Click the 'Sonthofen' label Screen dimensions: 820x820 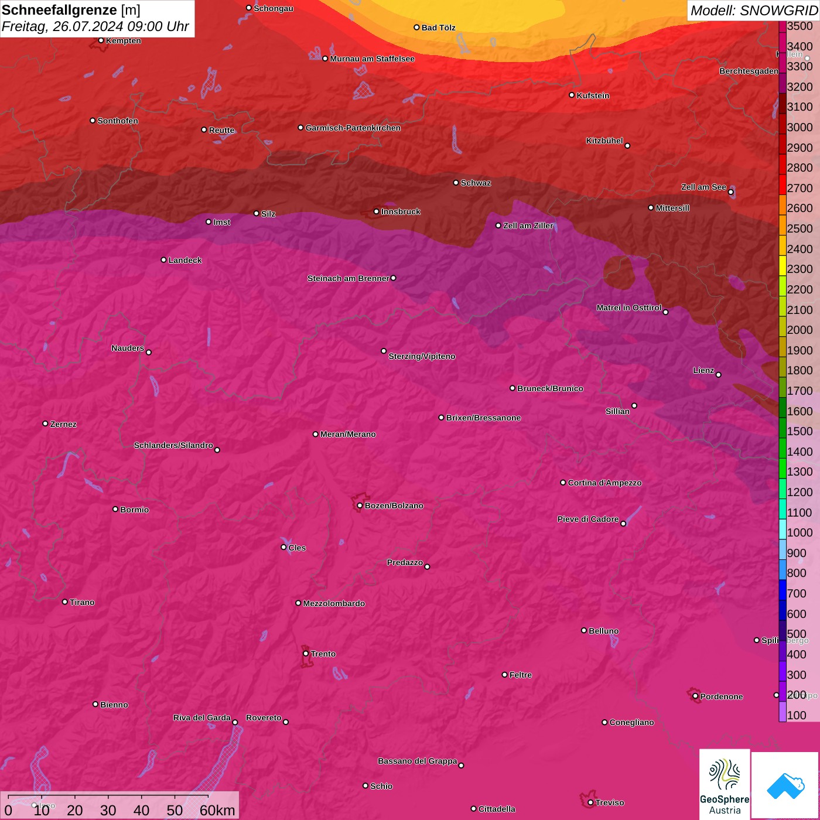click(118, 121)
